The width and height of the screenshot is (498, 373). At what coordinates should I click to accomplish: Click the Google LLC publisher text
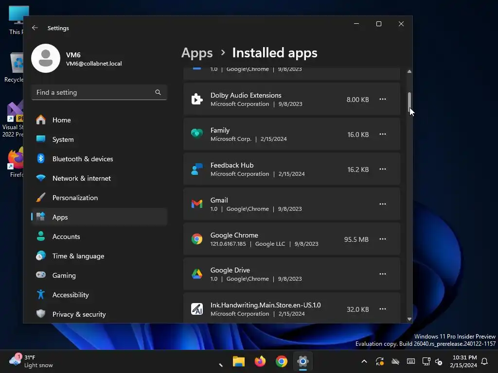click(270, 244)
